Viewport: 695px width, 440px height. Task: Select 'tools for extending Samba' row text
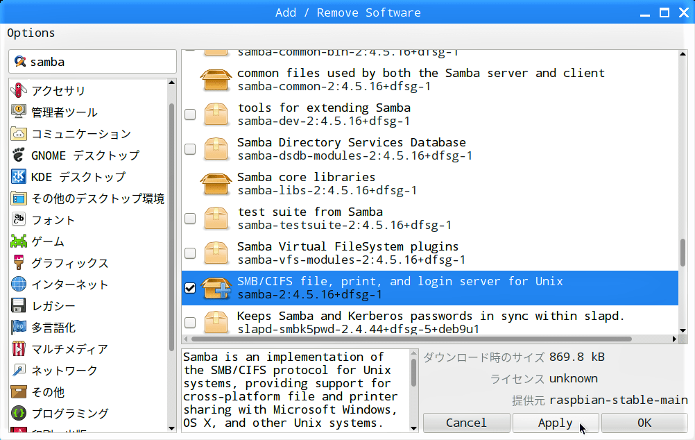[324, 108]
